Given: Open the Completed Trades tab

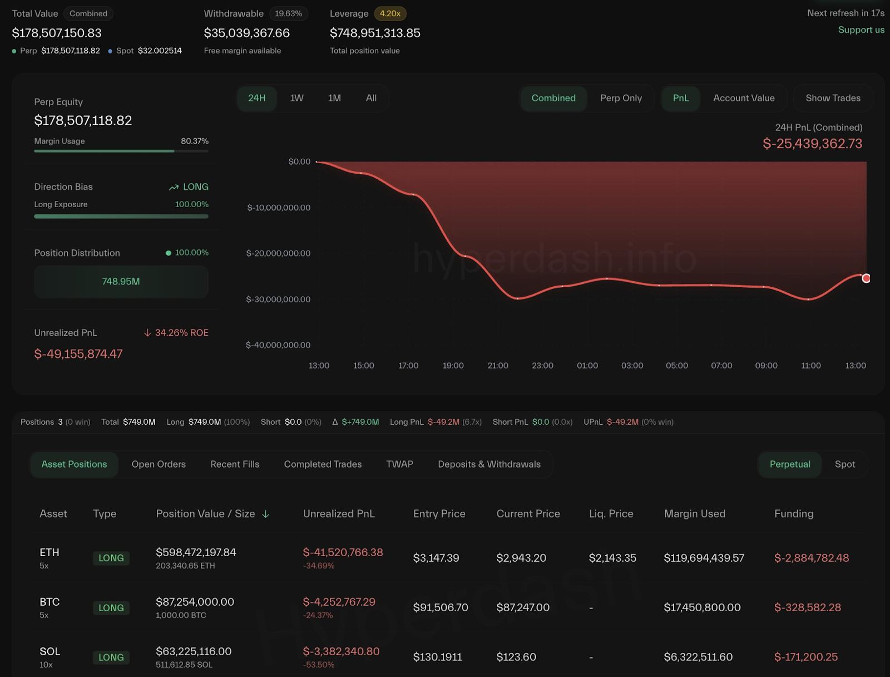Looking at the screenshot, I should point(323,464).
